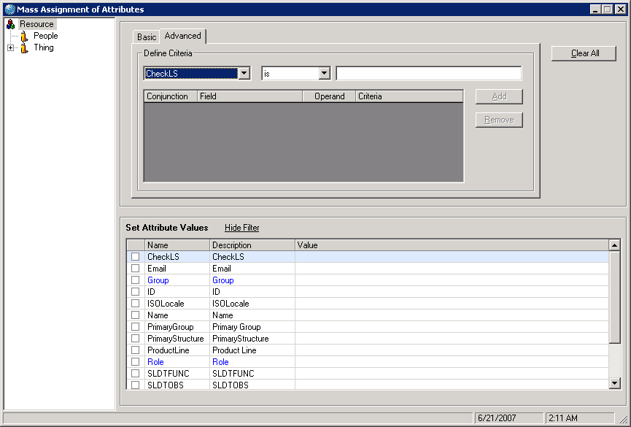Check the SLDTFUNC attribute checkbox
Image resolution: width=631 pixels, height=427 pixels.
click(135, 374)
